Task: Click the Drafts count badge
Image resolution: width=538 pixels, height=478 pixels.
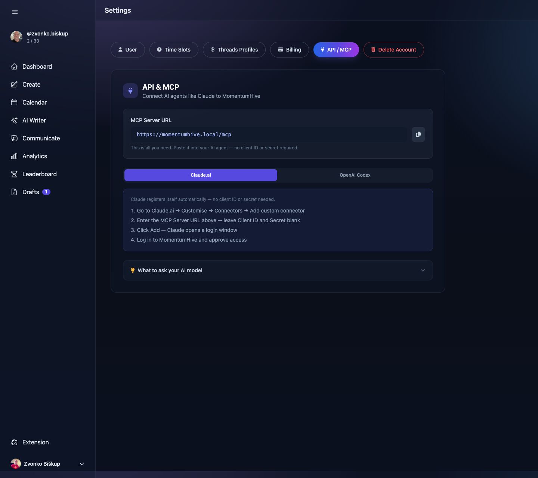Action: click(46, 192)
